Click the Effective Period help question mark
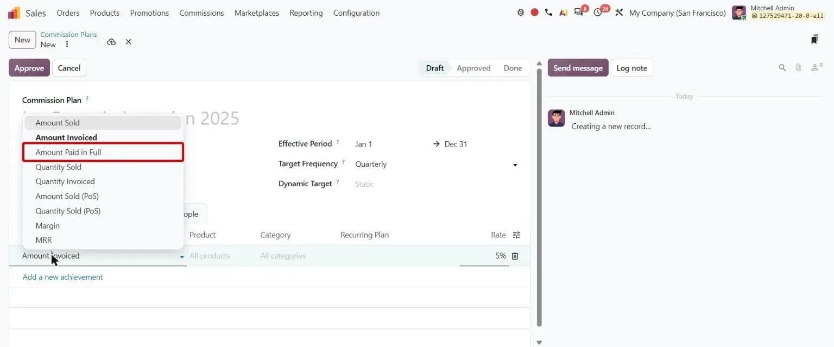The image size is (834, 347). click(337, 142)
